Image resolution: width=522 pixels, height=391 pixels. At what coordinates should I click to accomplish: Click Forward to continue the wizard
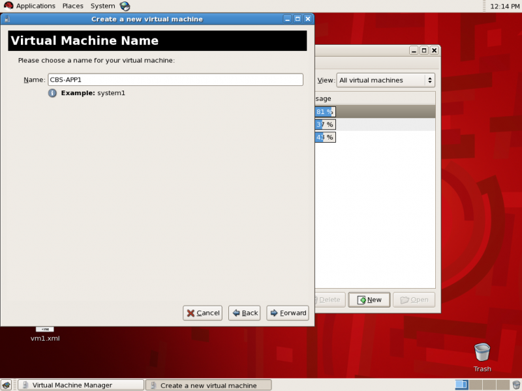click(x=288, y=313)
